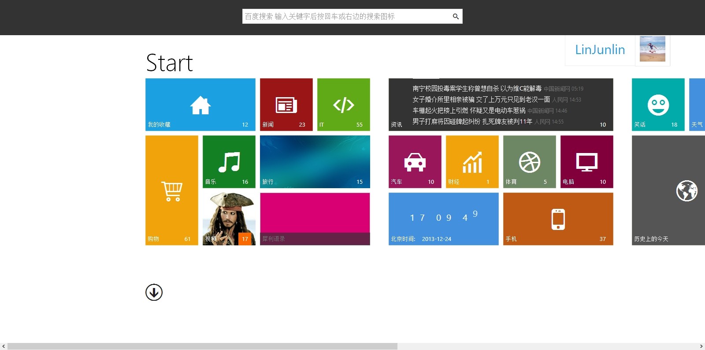Open the car icon tile
The height and width of the screenshot is (350, 705).
click(415, 162)
